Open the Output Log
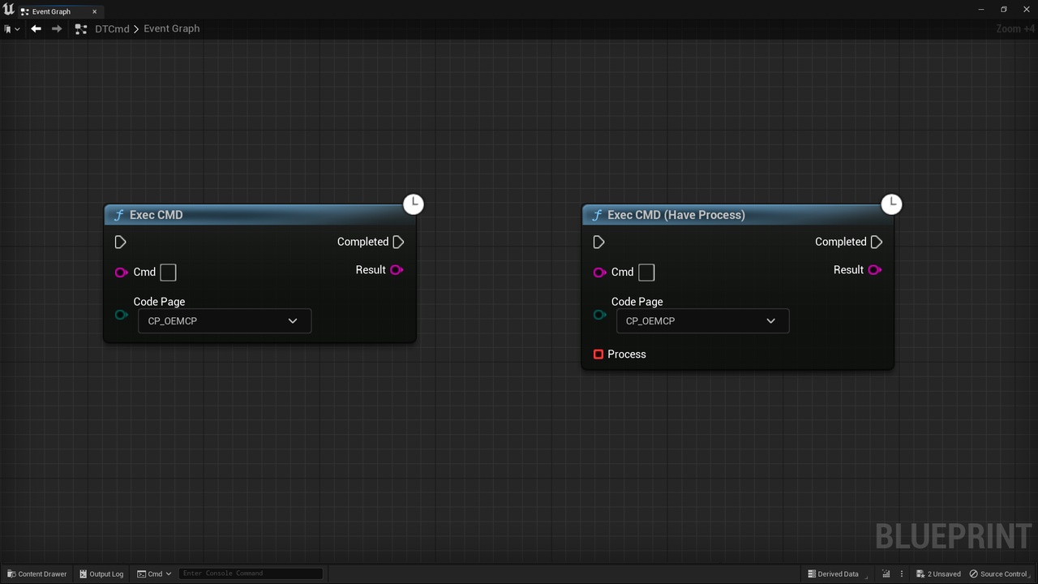Screen dimensions: 1038x584 101,573
